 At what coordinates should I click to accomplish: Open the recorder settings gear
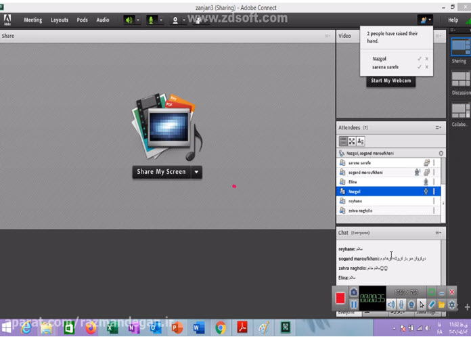pos(452,305)
